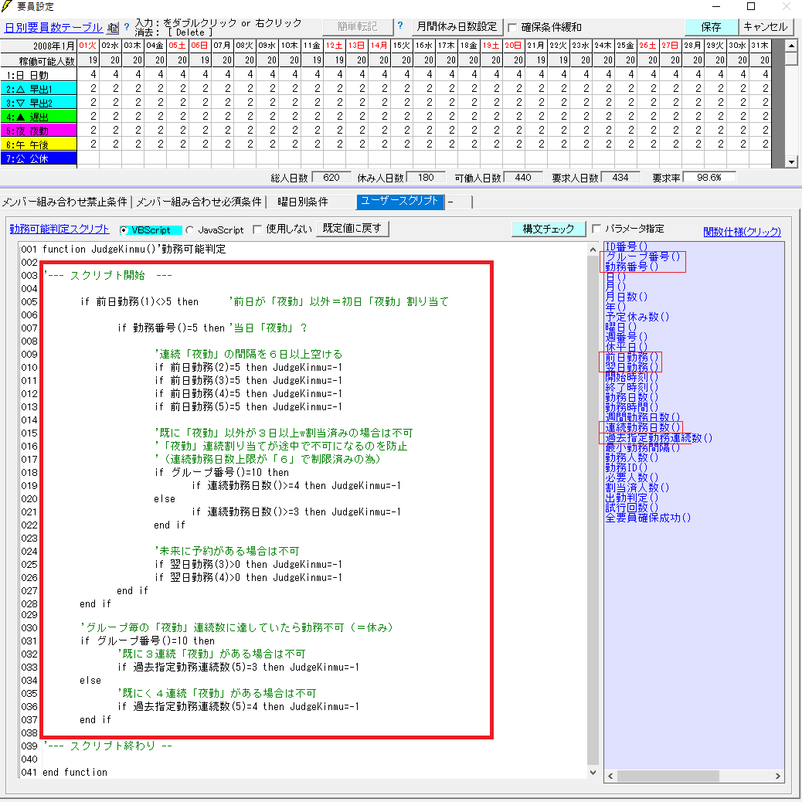Select the JavaScript radio button
802x802 pixels.
click(x=190, y=229)
